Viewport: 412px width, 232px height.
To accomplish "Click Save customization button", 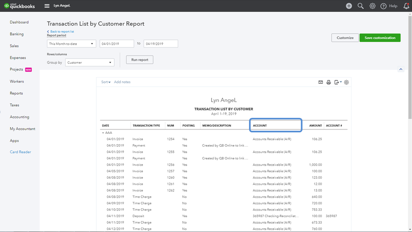I will (380, 38).
